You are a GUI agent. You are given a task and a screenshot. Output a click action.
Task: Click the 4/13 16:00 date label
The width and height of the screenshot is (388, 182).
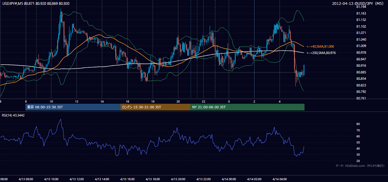point(128,179)
